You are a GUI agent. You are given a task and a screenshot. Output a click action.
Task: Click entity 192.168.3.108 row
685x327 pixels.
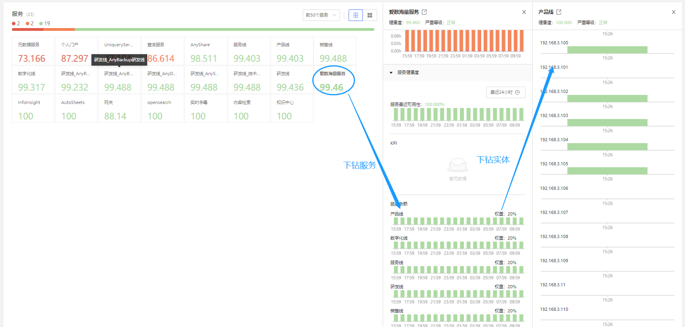(554, 236)
